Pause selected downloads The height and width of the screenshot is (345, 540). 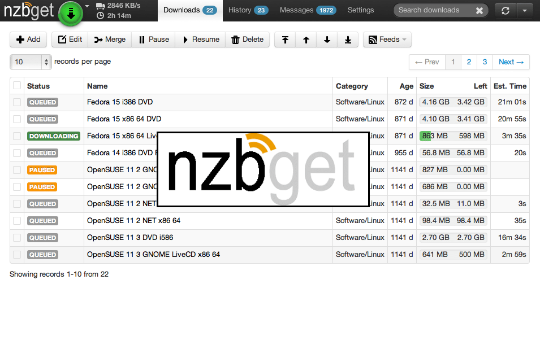(154, 40)
